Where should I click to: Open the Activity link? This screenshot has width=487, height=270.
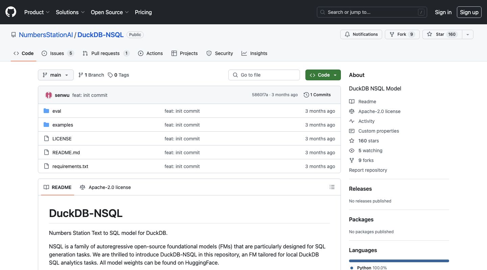tap(362, 121)
